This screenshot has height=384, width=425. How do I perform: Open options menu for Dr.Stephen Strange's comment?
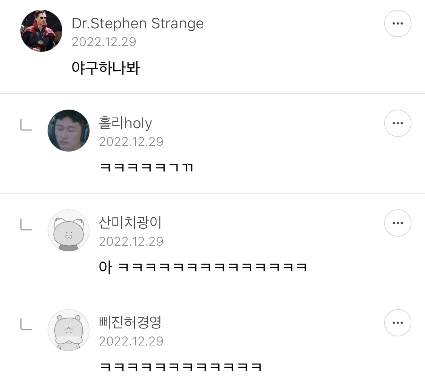[397, 23]
